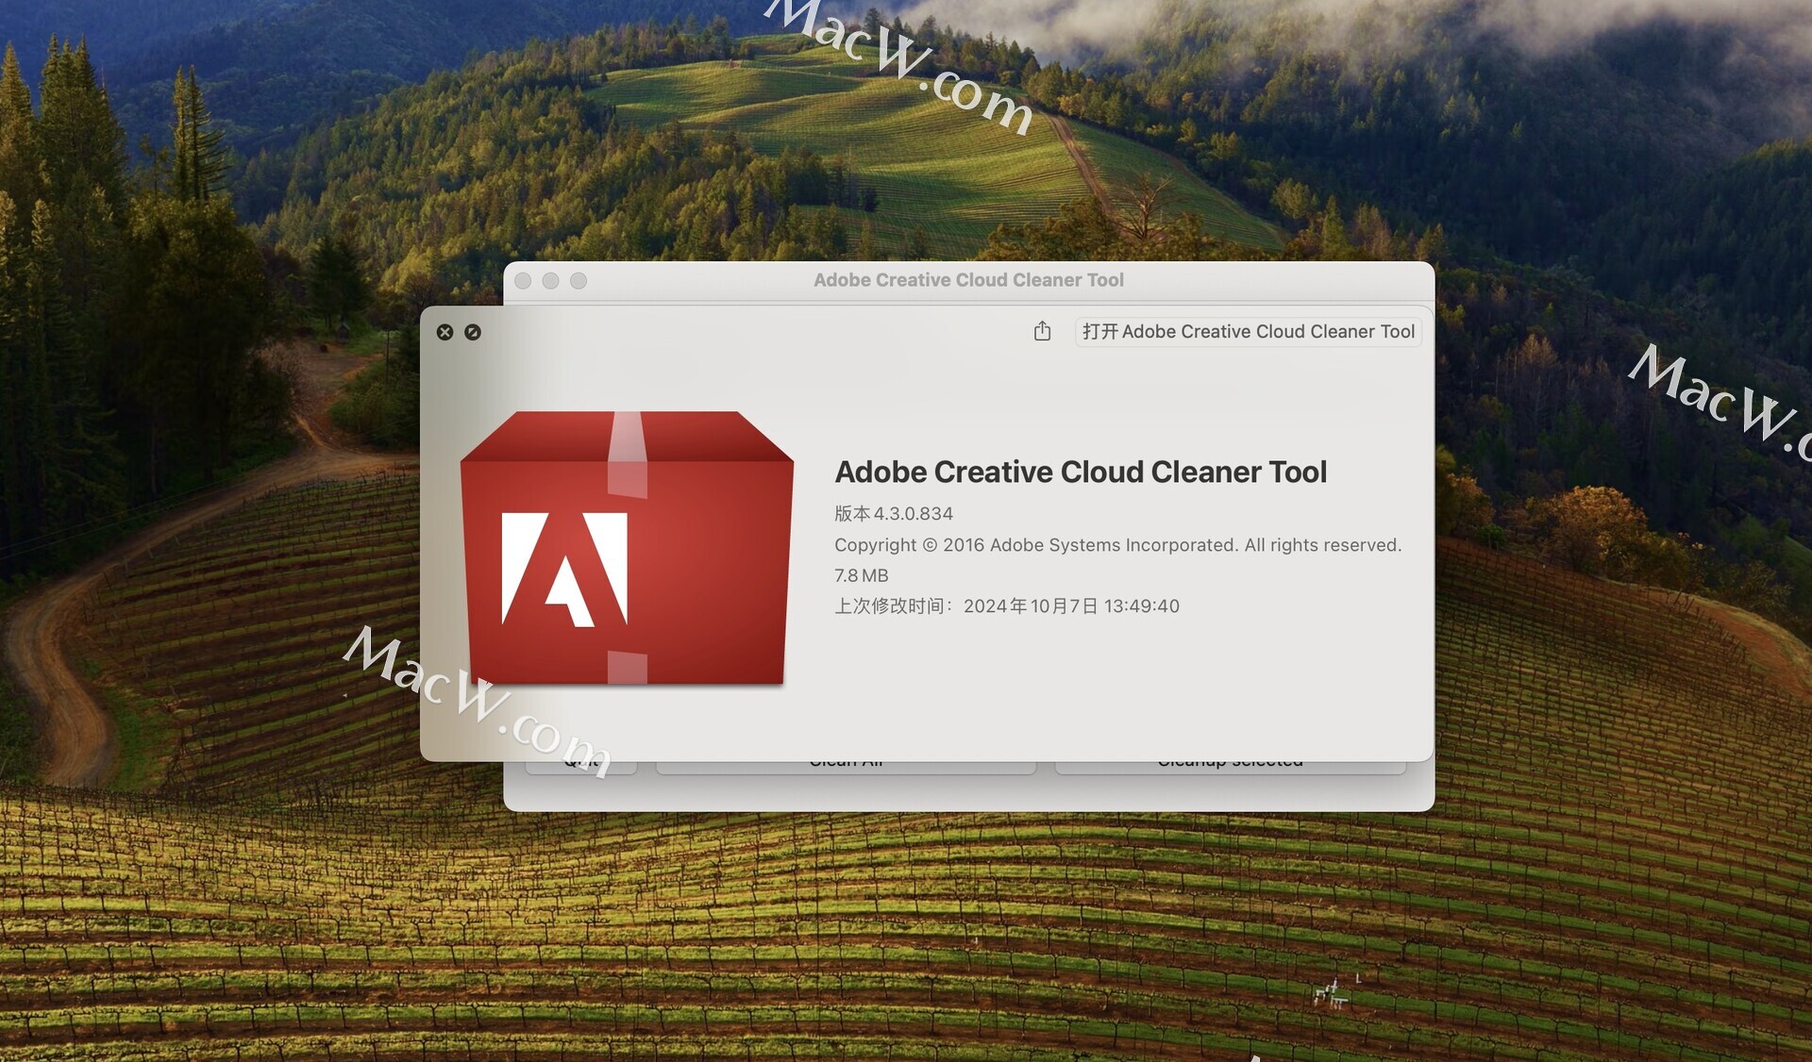Click the Adobe Systems copyright line
The height and width of the screenshot is (1062, 1812).
pyautogui.click(x=1117, y=545)
